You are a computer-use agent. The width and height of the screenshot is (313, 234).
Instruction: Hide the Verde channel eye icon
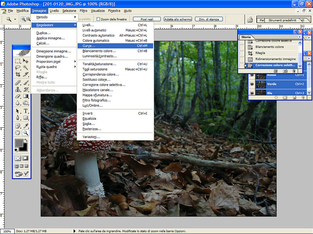click(x=252, y=84)
